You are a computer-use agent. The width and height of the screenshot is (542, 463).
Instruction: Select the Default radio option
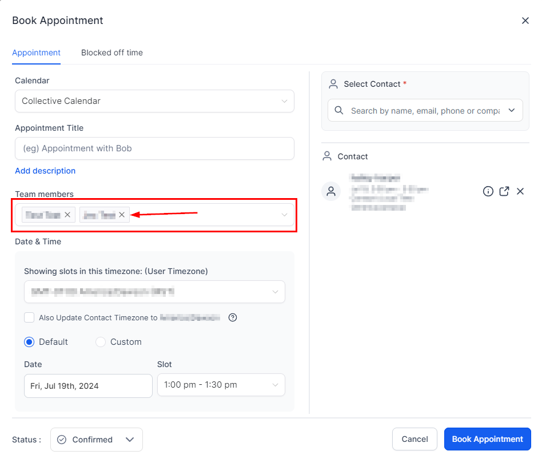pos(29,342)
